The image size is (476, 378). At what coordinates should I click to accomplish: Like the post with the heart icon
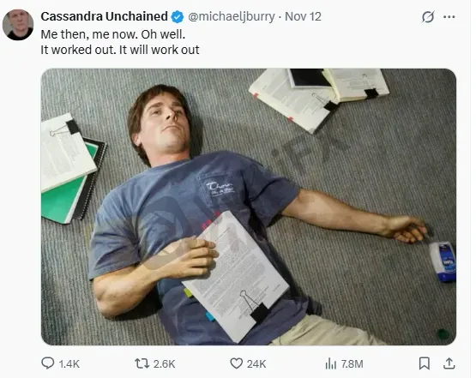[x=237, y=363]
